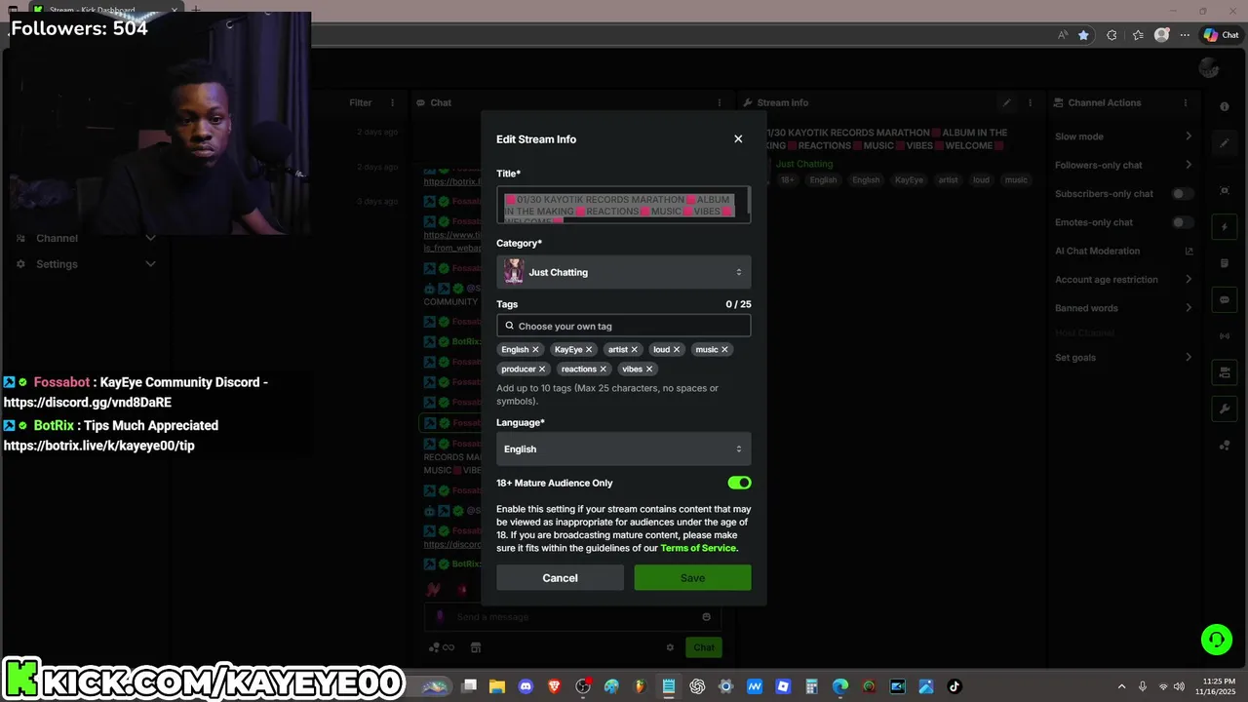The image size is (1248, 702).
Task: Click the wrench icon in right sidebar
Action: (x=1225, y=409)
